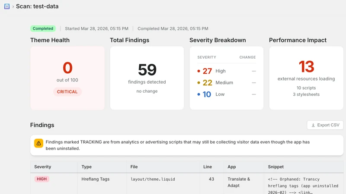This screenshot has height=194, width=346.
Task: Click the Completed status badge
Action: 43,28
